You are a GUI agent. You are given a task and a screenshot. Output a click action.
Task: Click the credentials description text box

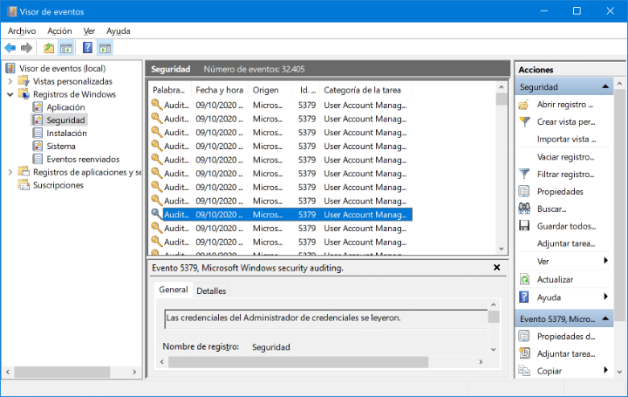pyautogui.click(x=326, y=318)
